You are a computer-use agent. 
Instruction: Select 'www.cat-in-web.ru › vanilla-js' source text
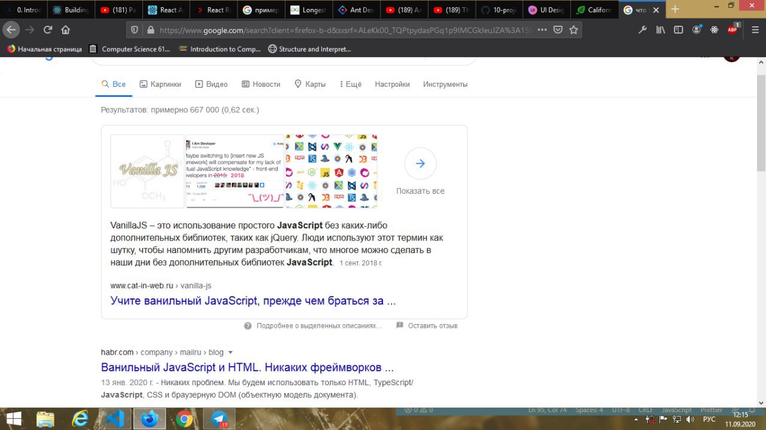160,286
